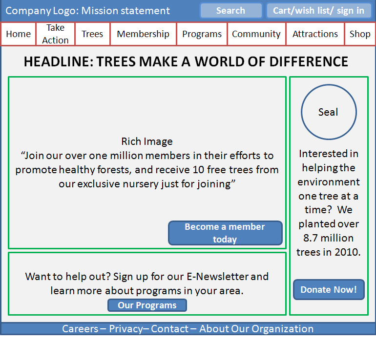The width and height of the screenshot is (376, 342).
Task: Open the Community nav item
Action: pos(256,34)
